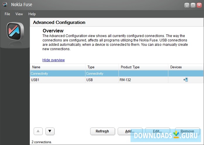Click the '2 connections.' status text

42,142
